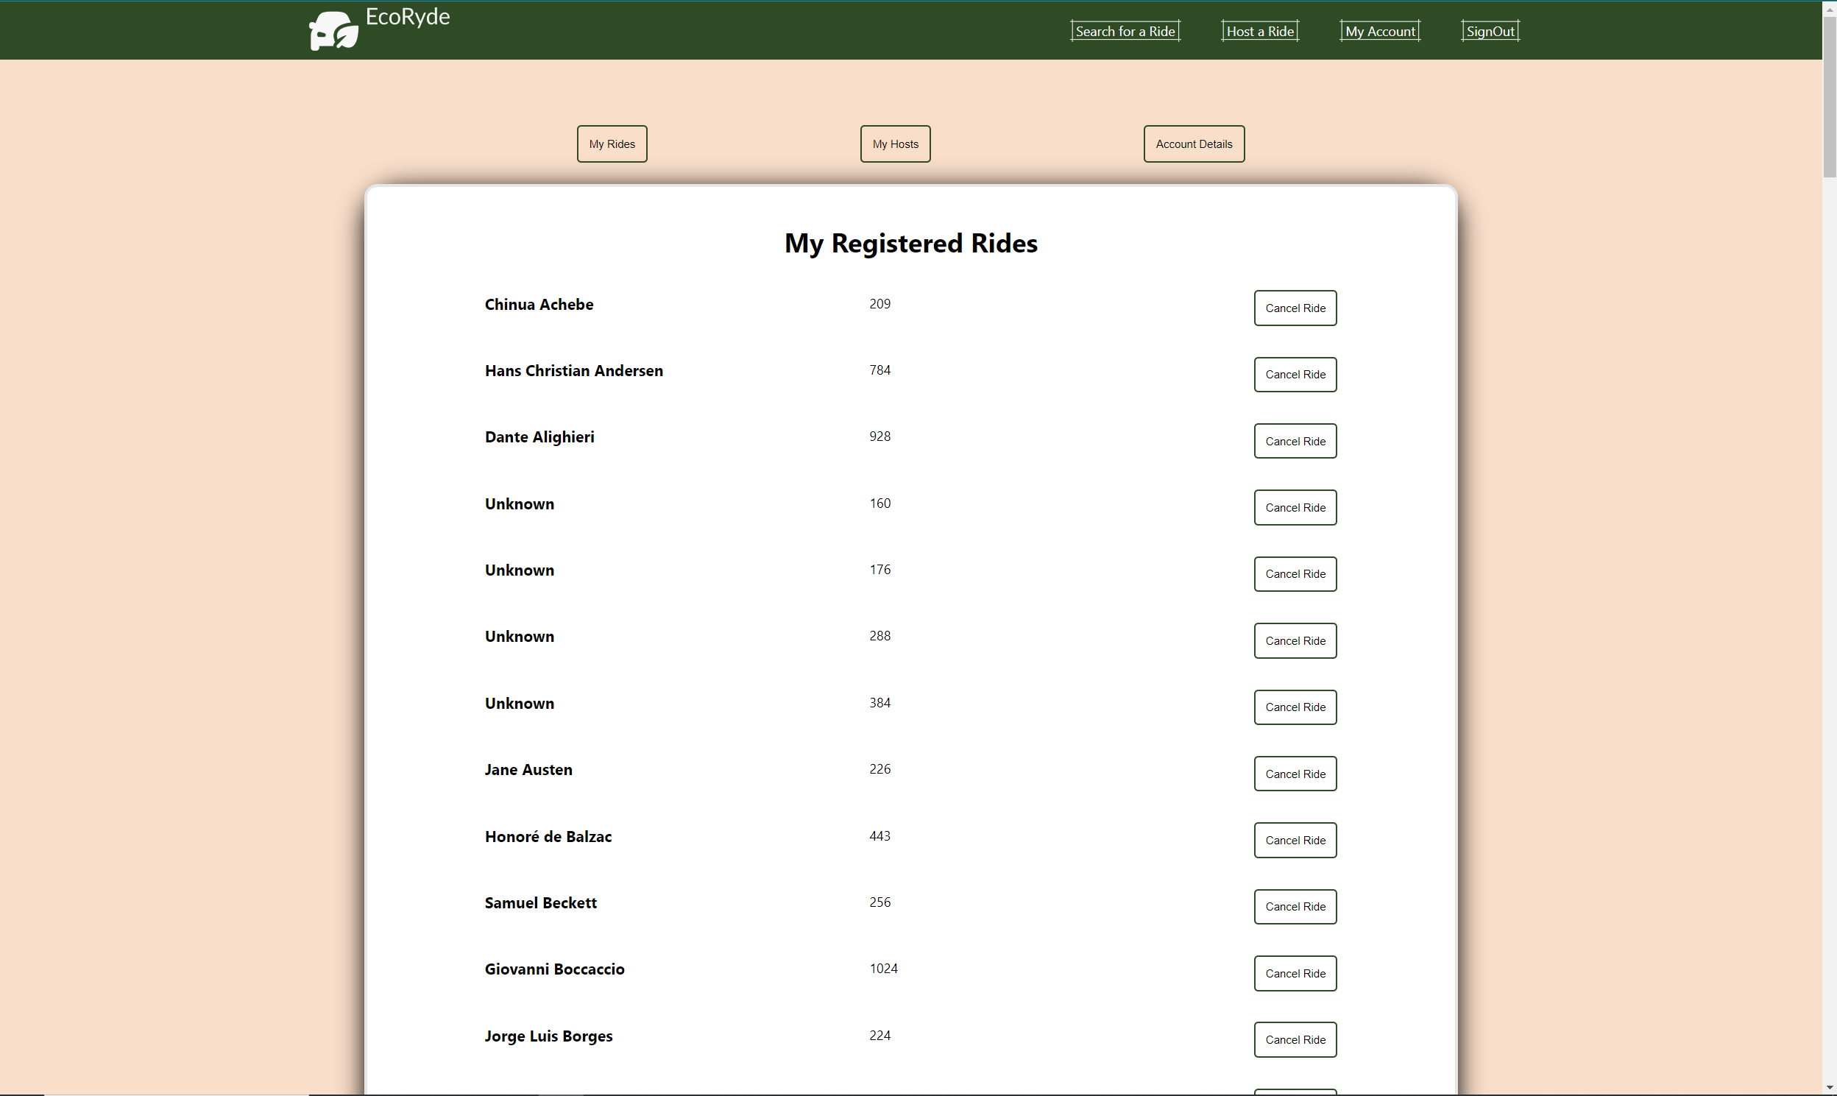Screen dimensions: 1837x1096
Task: Click the EcoRyde car leaf logo
Action: pos(333,31)
